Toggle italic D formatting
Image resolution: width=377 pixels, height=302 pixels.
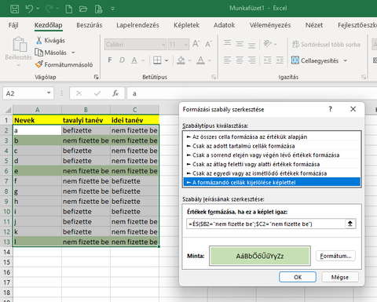122,60
